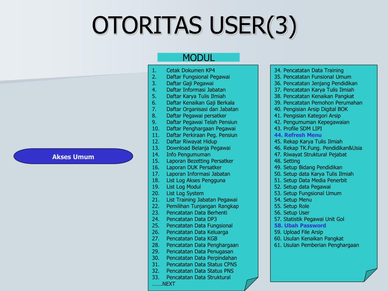Image resolution: width=388 pixels, height=291 pixels.
Task: Click highlighted 44. Refresh Menu
Action: pos(298,135)
